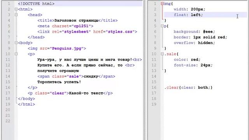Click the src value "Penguins.jpg"
The image size is (249, 140).
point(67,48)
